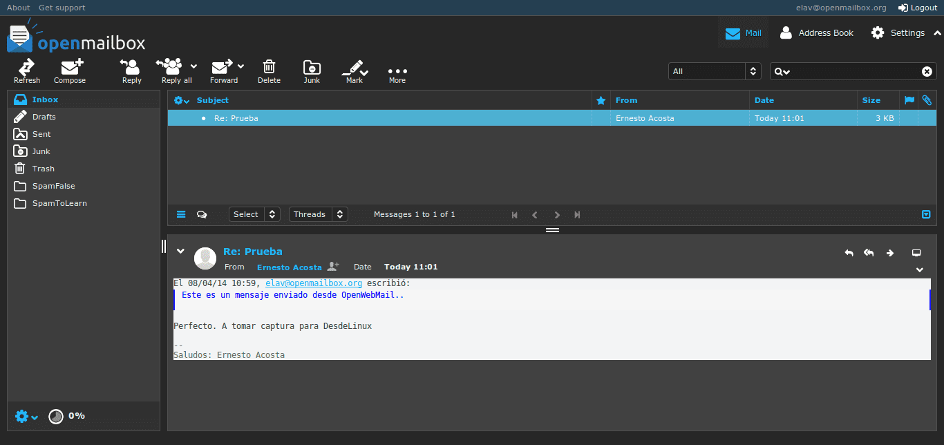Open the Threads sorting dropdown
Screen dimensions: 944x445
[x=317, y=214]
